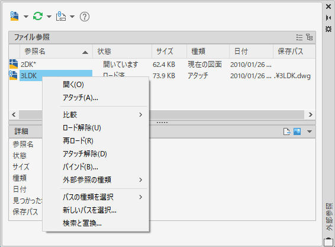Toggle the auto-hide palette icon
Viewport: 335px width, 247px height.
tap(328, 18)
